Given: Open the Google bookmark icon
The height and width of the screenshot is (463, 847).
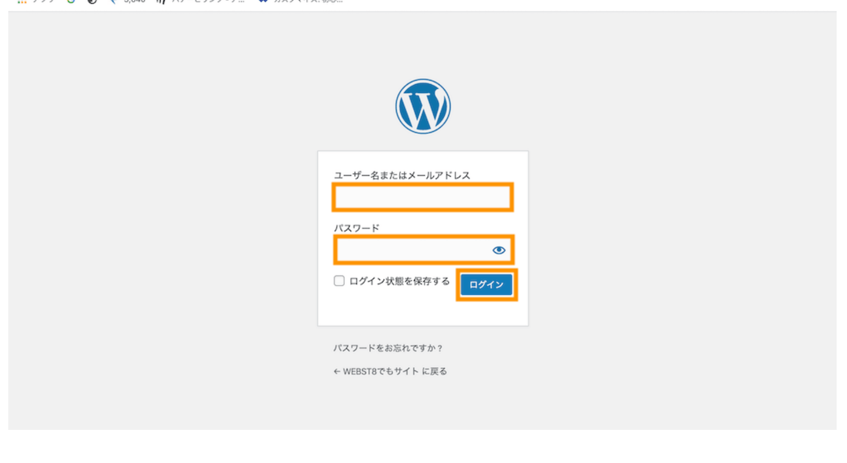Looking at the screenshot, I should [71, 2].
